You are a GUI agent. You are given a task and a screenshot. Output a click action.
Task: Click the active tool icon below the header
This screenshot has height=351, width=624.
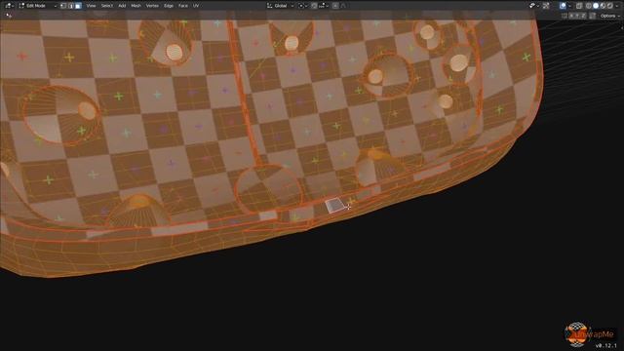coord(9,16)
